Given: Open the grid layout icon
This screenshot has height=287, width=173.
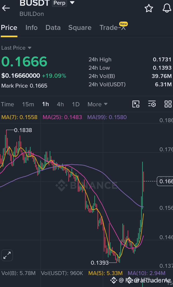Looking at the screenshot, I should 168,104.
